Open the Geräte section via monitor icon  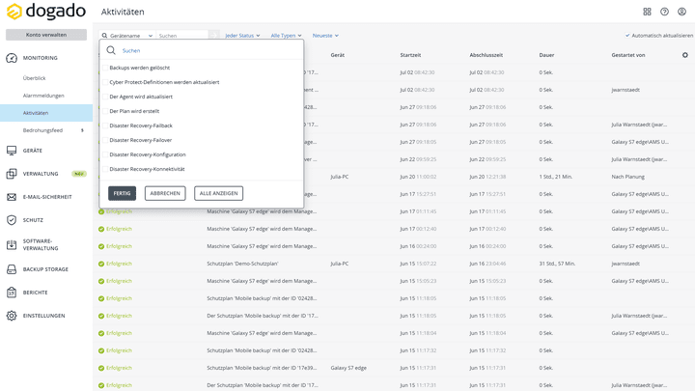click(12, 151)
